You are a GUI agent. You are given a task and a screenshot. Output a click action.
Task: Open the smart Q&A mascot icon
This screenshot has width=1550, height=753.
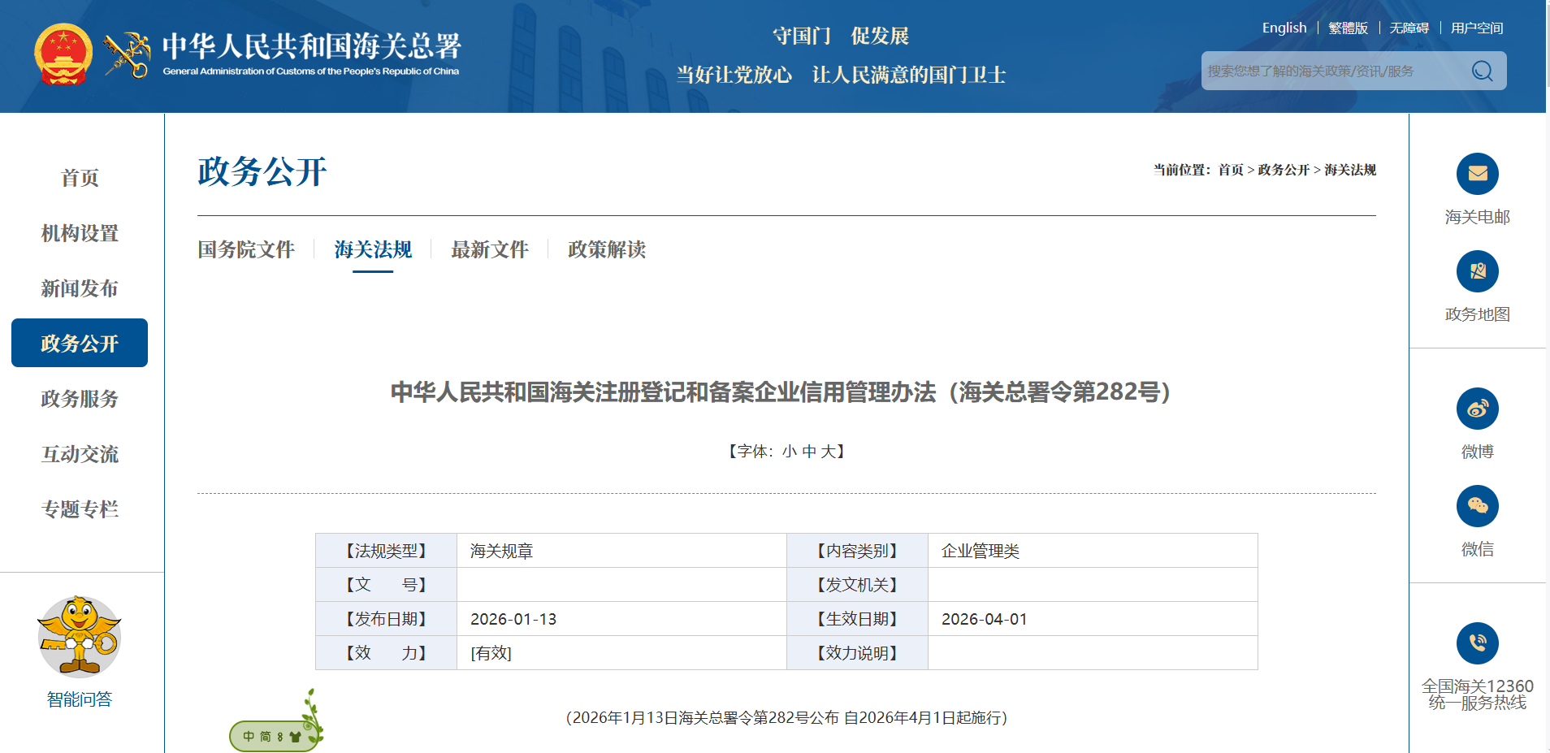pos(79,638)
